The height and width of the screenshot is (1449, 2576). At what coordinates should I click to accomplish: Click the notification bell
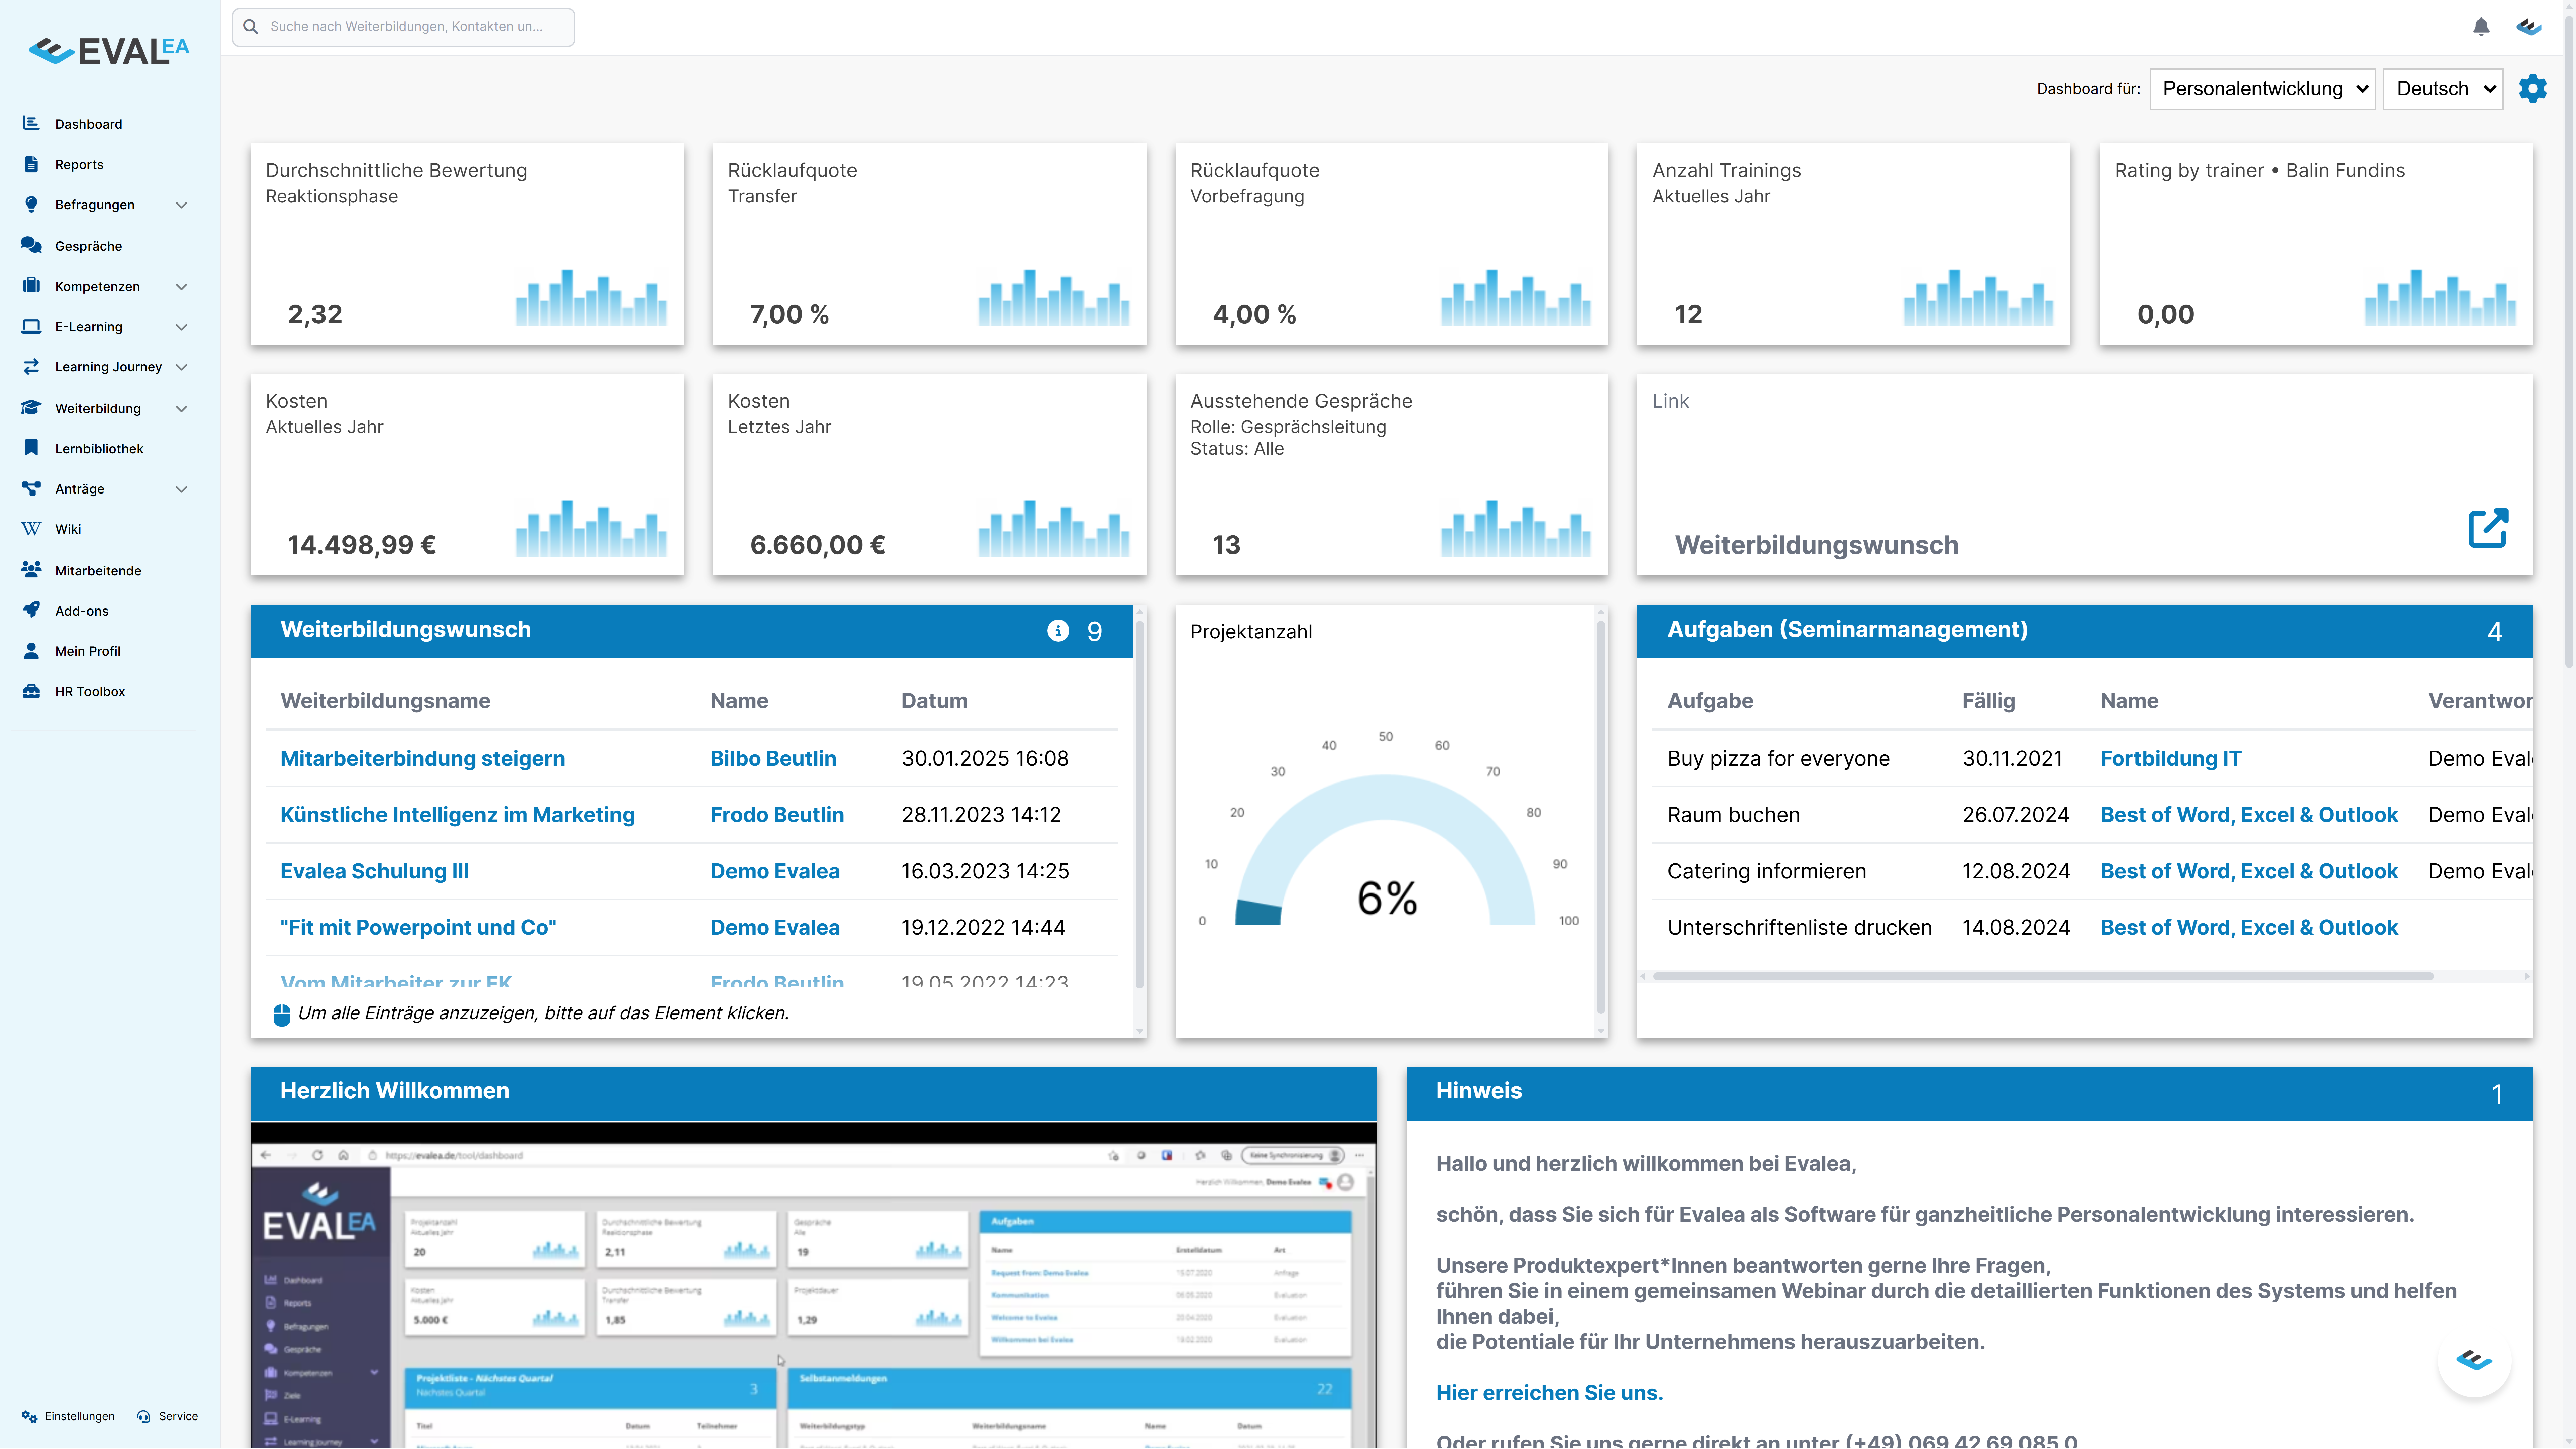coord(2481,27)
